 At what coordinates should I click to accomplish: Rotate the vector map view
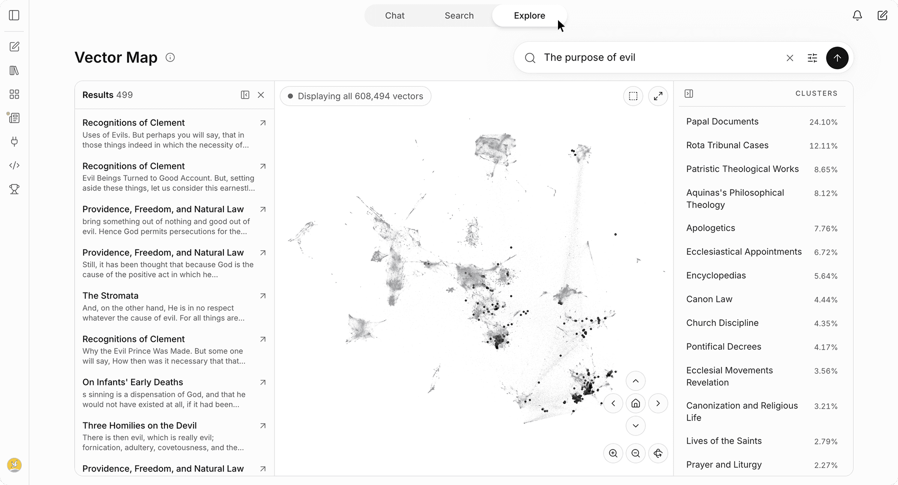pyautogui.click(x=658, y=453)
